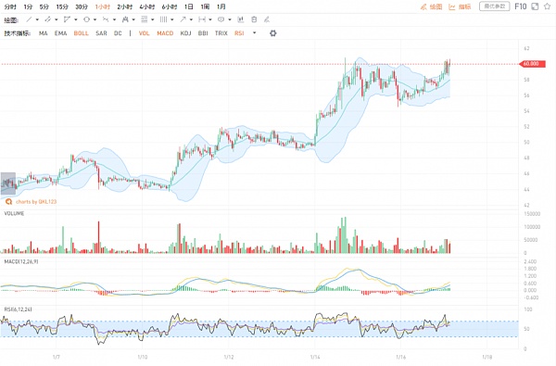Image resolution: width=556 pixels, height=366 pixels.
Task: Switch to the 1日 timeframe tab
Action: click(x=189, y=6)
